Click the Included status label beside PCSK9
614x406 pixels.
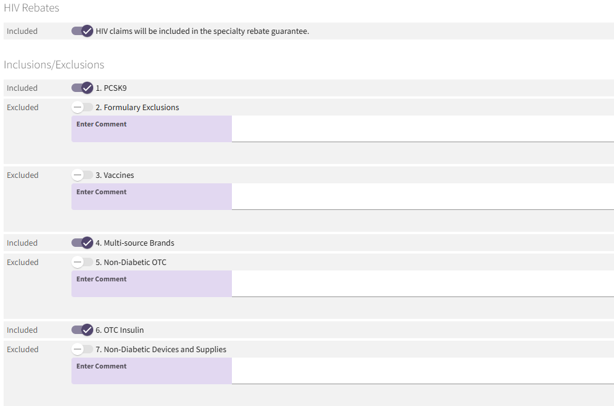[22, 88]
